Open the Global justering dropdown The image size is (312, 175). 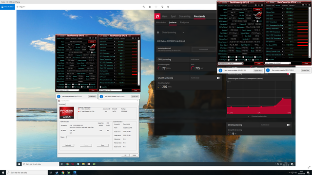tap(183, 33)
